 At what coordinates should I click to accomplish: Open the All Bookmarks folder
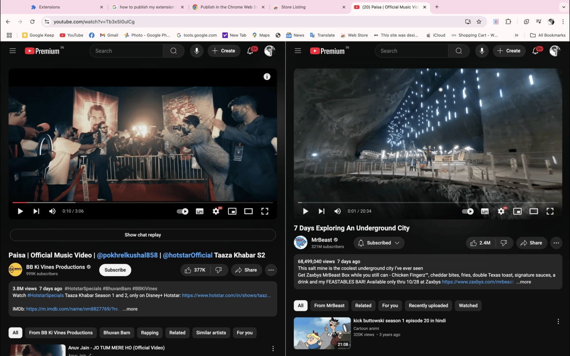548,35
